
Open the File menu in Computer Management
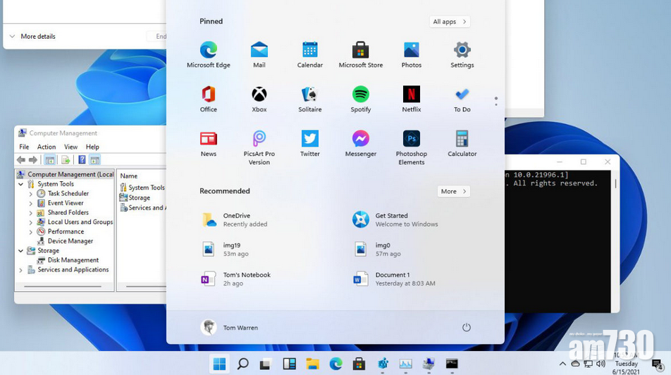(x=25, y=147)
